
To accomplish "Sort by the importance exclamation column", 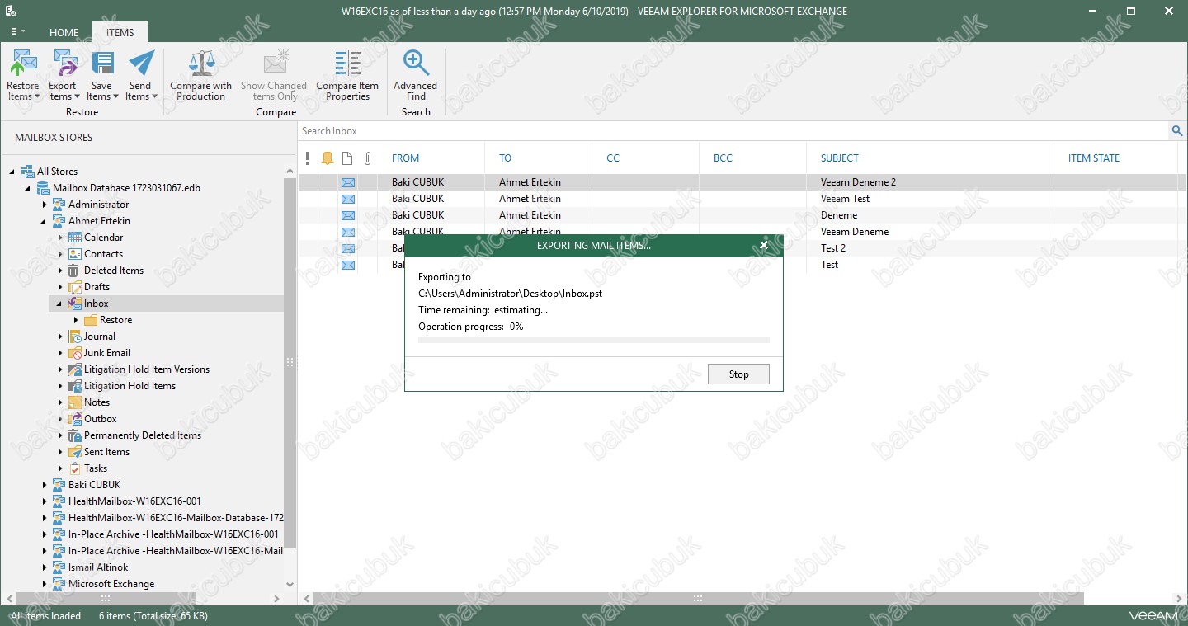I will [308, 158].
